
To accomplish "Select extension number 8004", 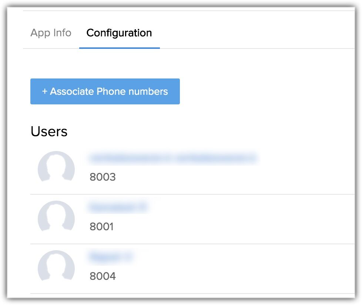I will (103, 276).
